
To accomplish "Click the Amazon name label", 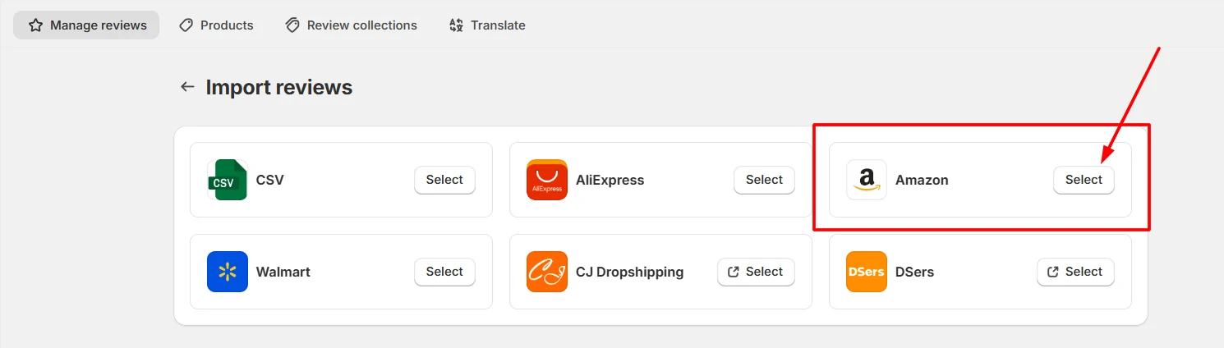I will (922, 180).
